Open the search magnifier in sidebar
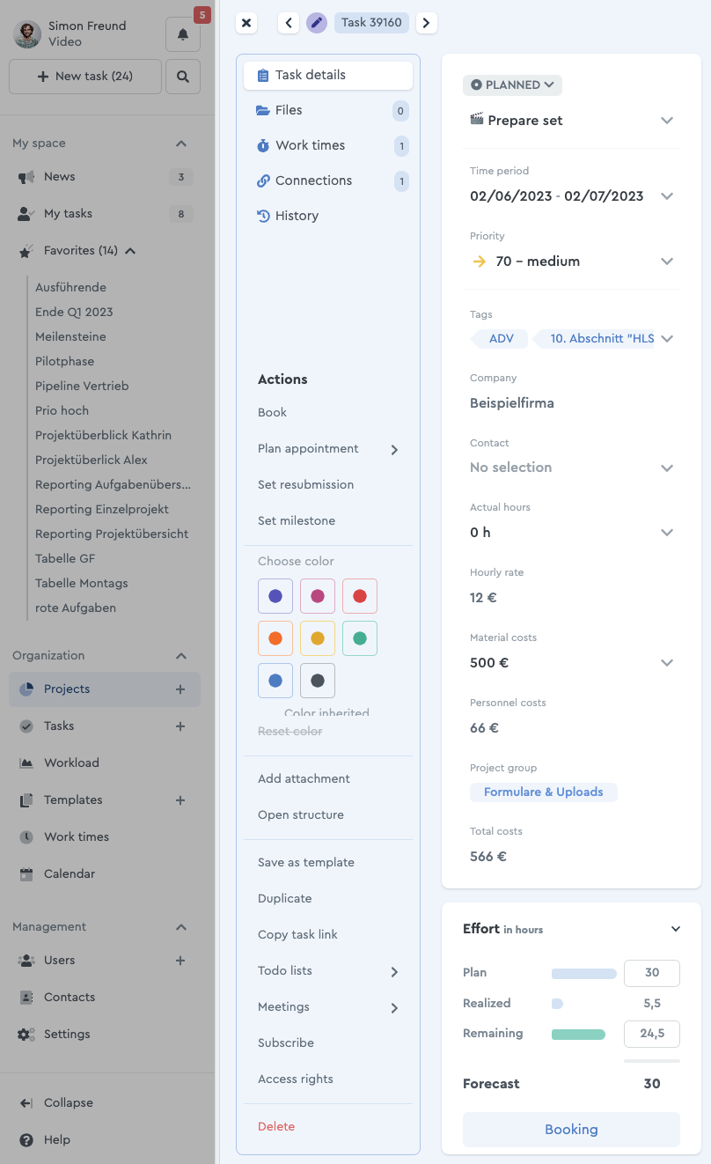The height and width of the screenshot is (1164, 711). (183, 77)
